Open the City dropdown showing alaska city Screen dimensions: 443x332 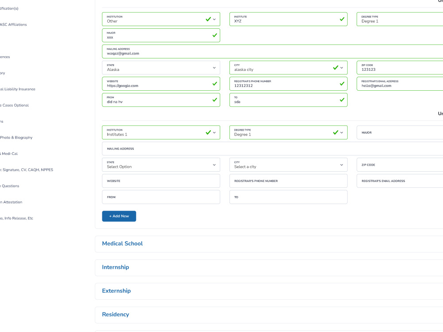tap(288, 68)
